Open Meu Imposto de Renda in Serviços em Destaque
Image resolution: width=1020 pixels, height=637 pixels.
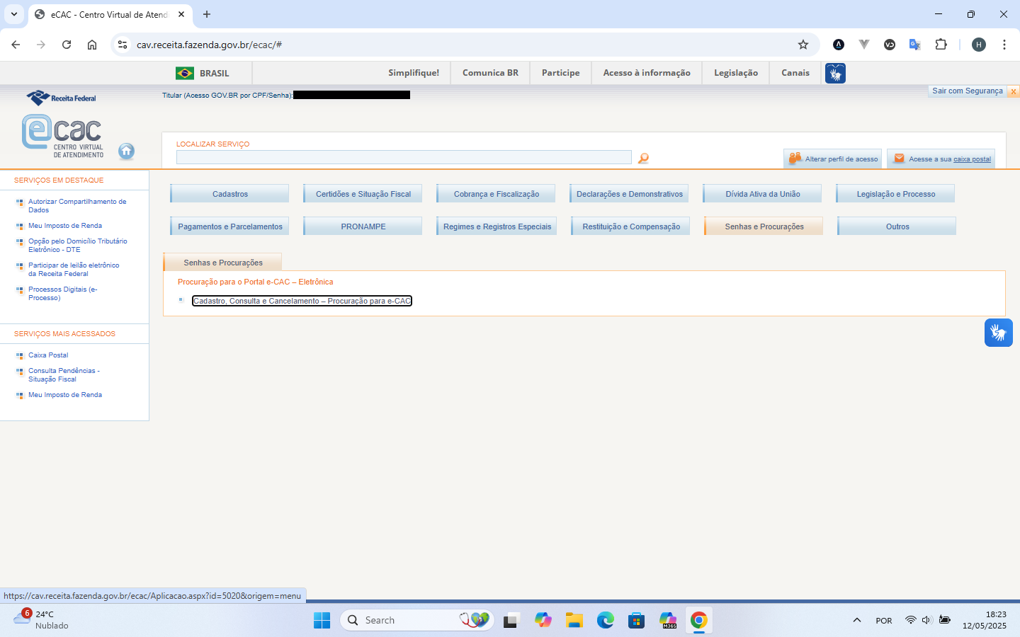coord(65,226)
